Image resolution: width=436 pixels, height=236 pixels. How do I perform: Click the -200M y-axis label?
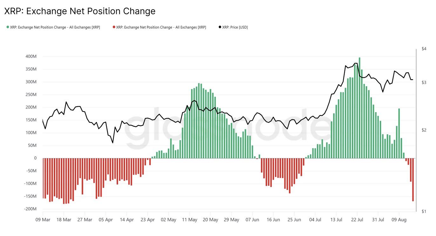click(30, 209)
